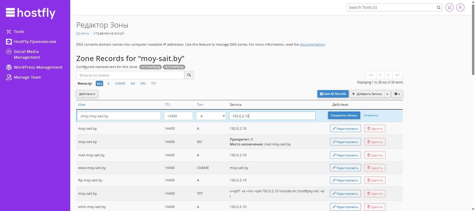
Task: Click the TTL field with 14400
Action: pyautogui.click(x=178, y=116)
